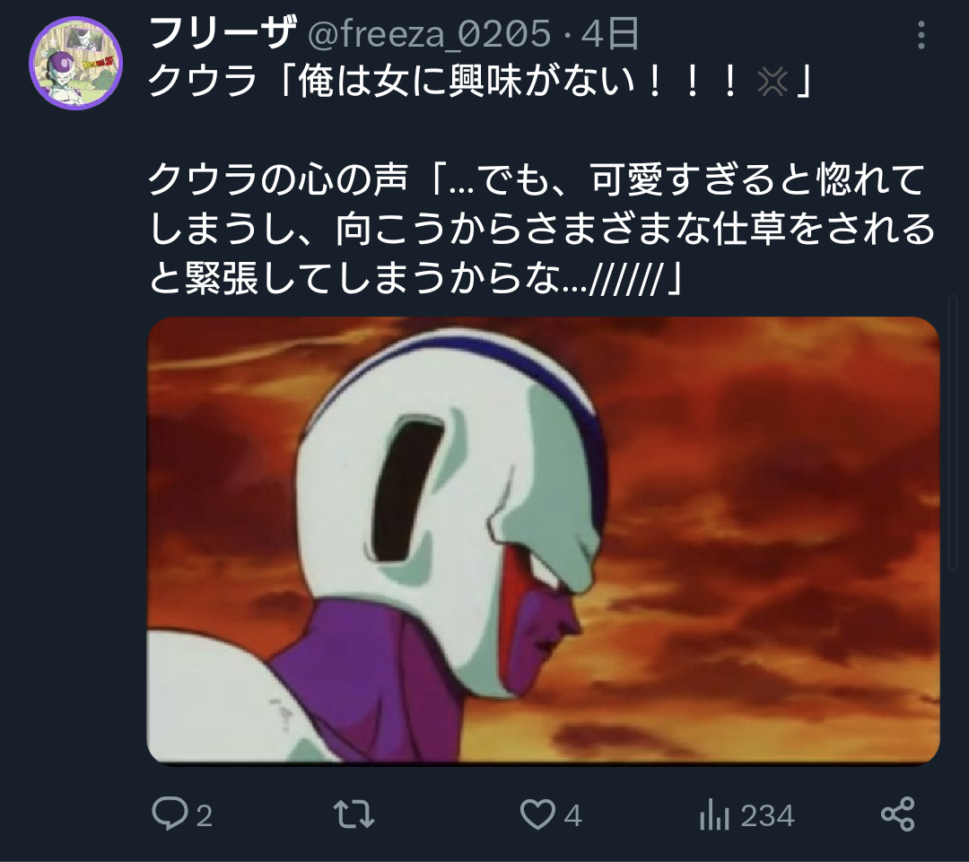Click the scrollbar on the right edge
The image size is (969, 862).
[x=952, y=432]
